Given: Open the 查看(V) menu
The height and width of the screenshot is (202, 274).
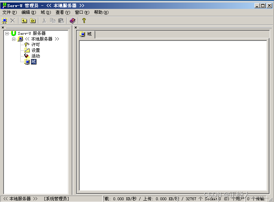Looking at the screenshot, I should pos(63,12).
